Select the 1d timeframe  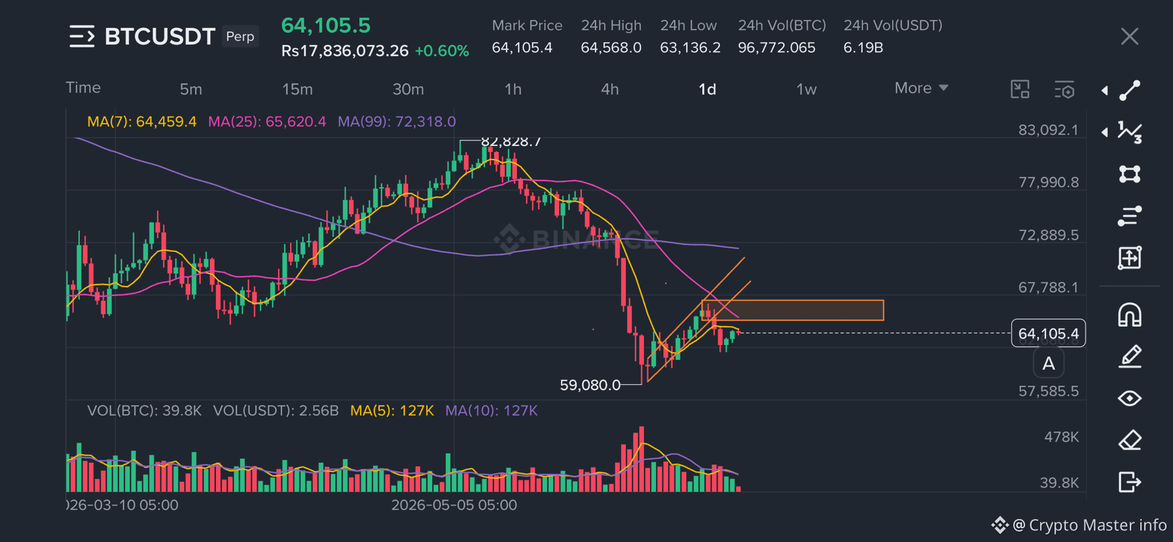point(707,89)
